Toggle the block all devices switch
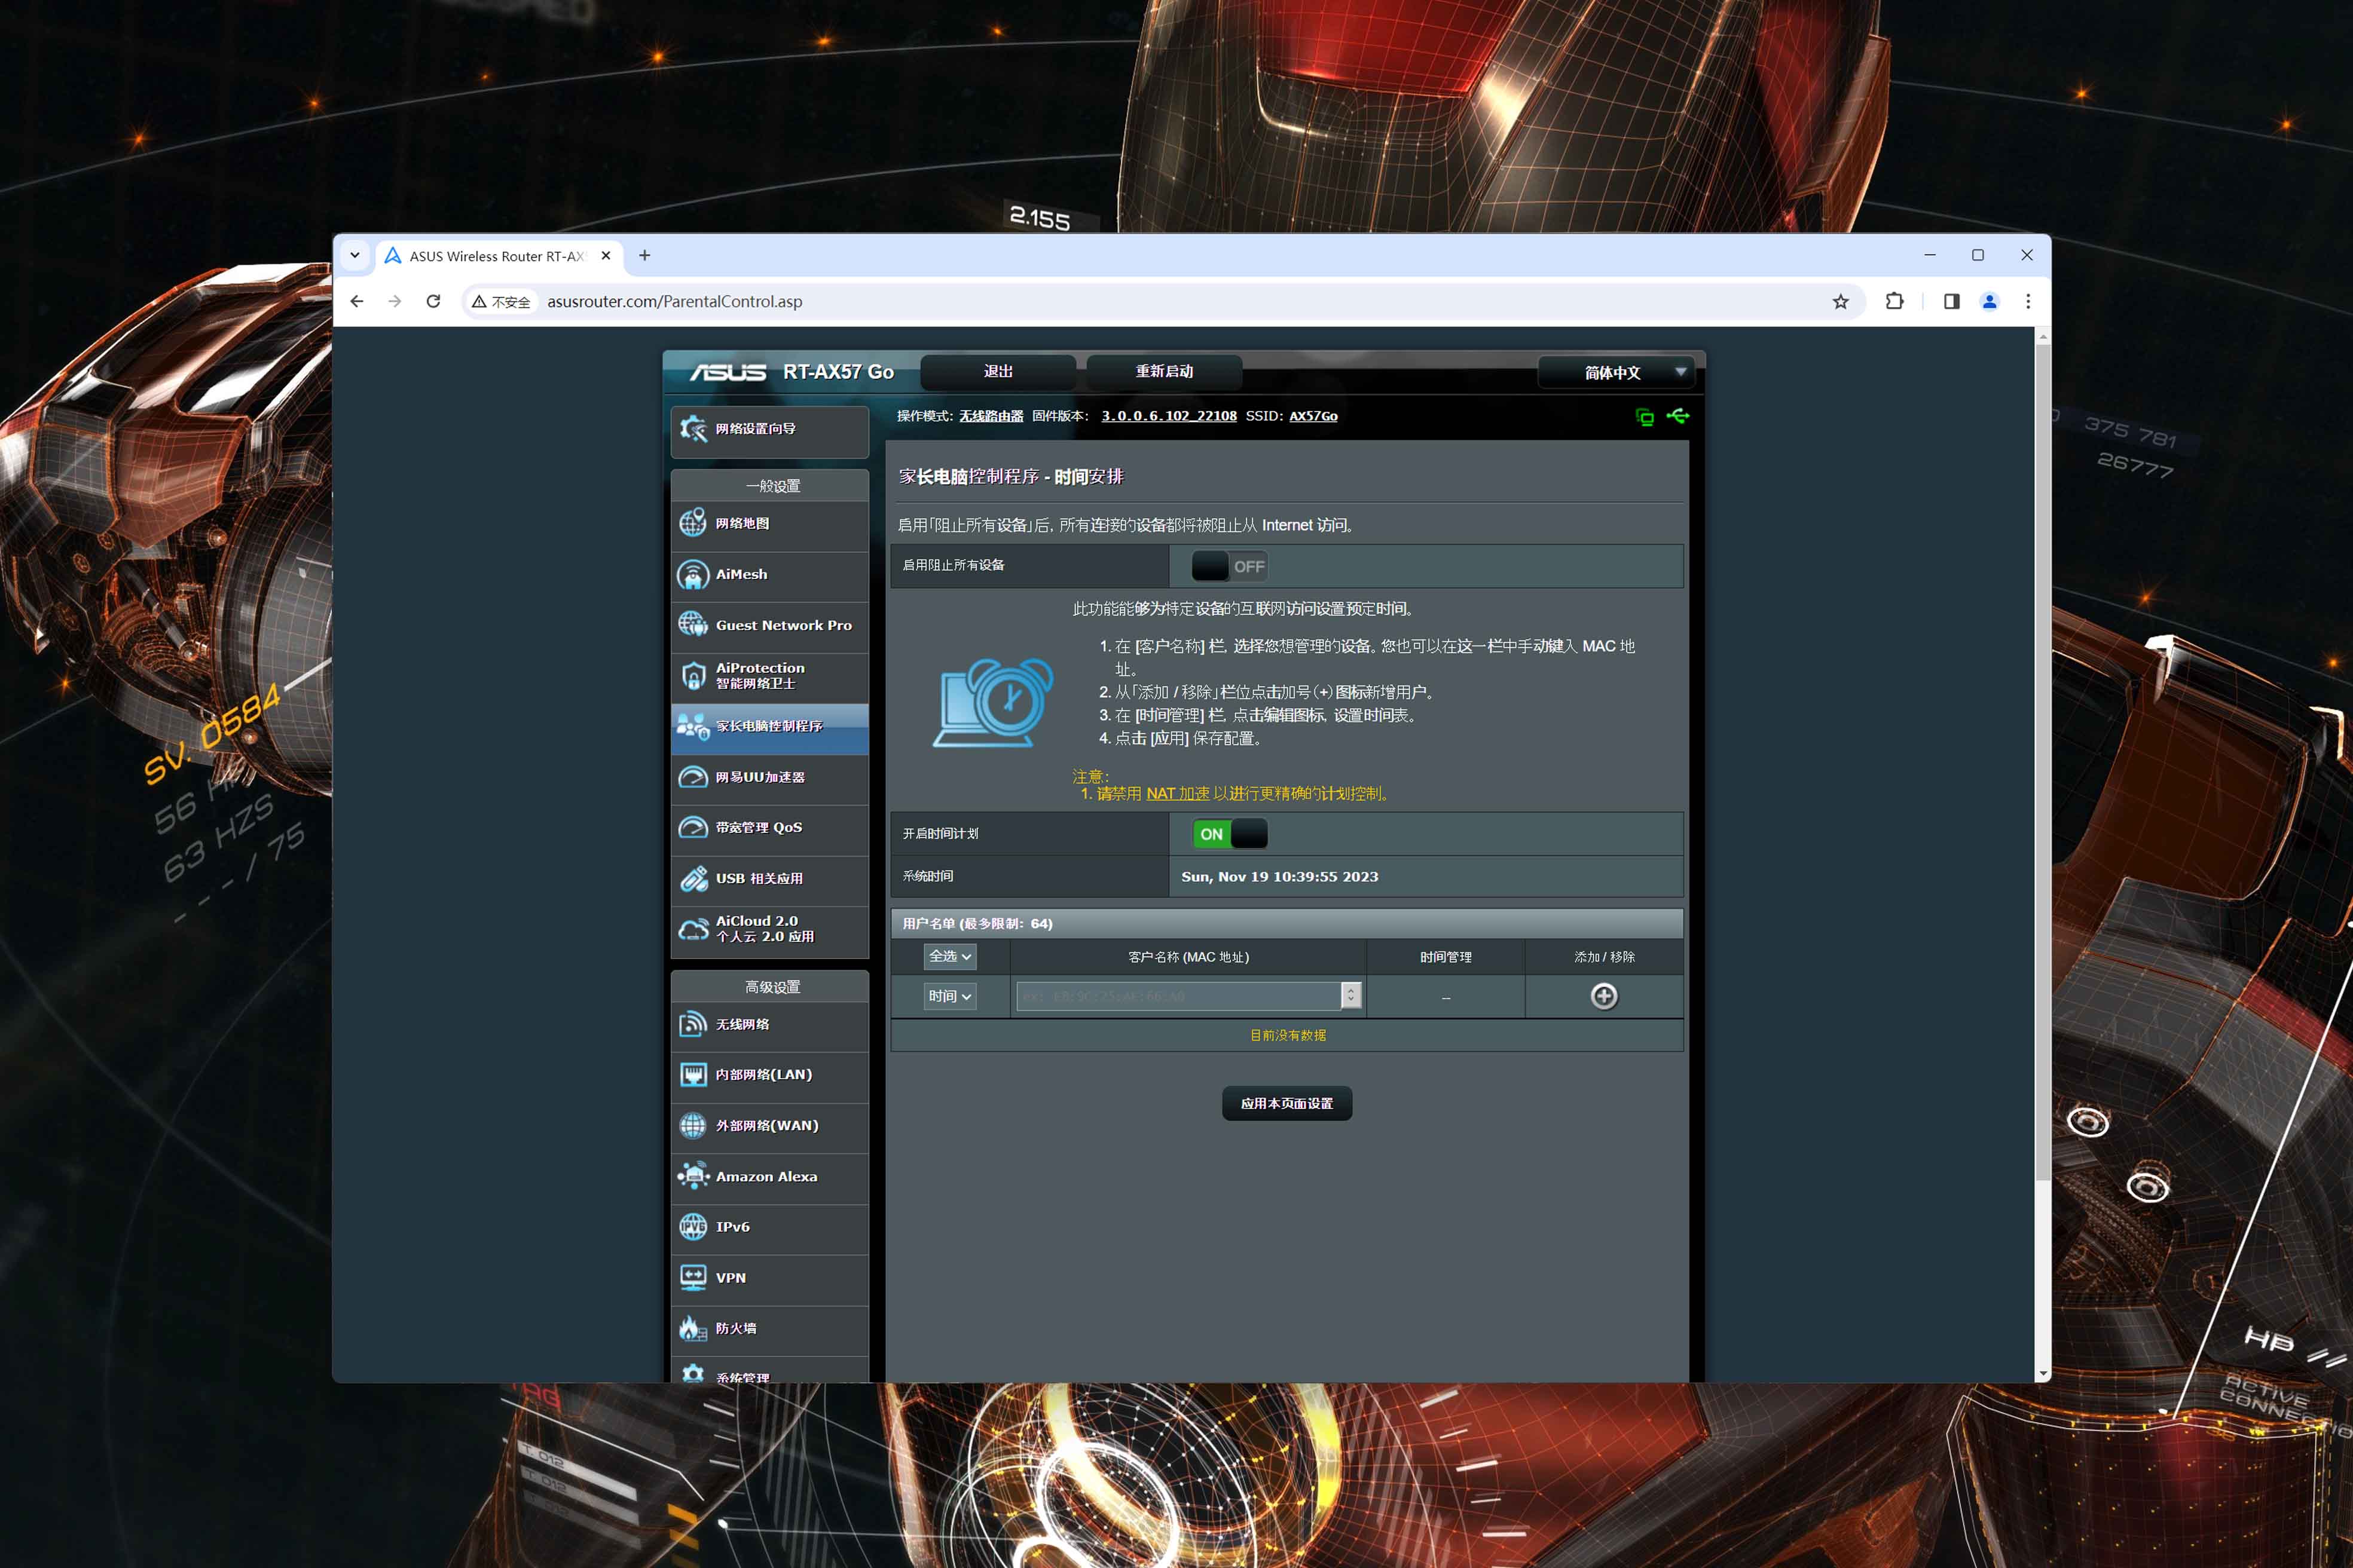Screen dimensions: 2353x1568 (1230, 566)
